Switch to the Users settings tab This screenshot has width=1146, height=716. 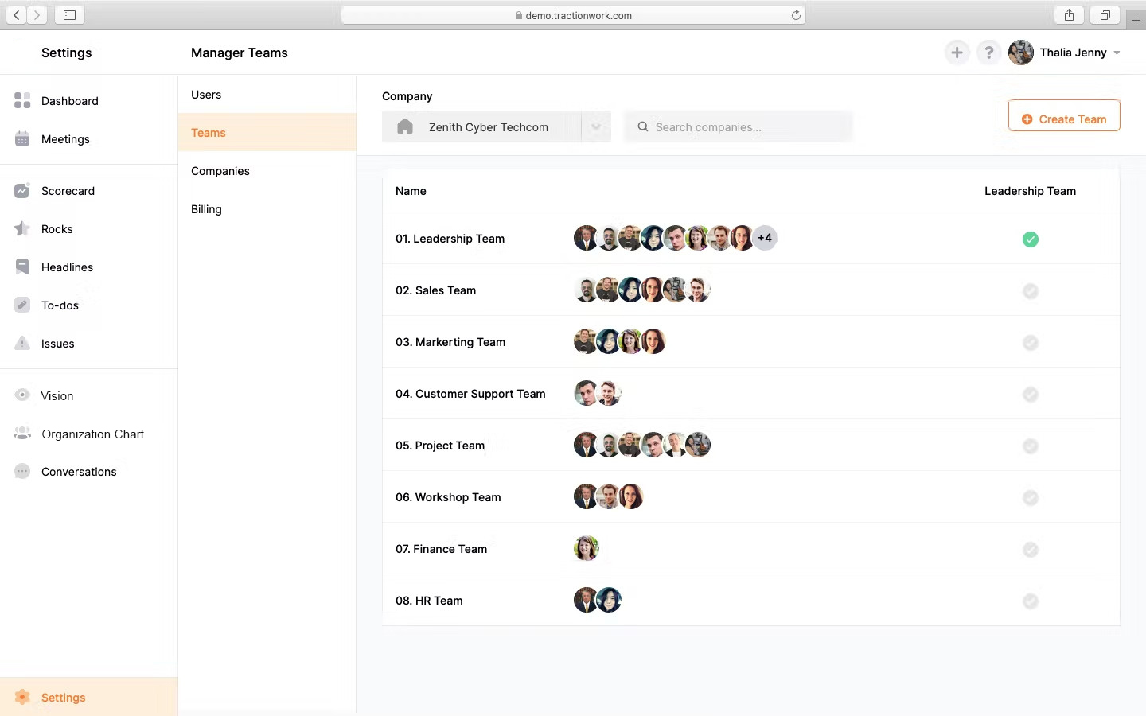click(206, 95)
